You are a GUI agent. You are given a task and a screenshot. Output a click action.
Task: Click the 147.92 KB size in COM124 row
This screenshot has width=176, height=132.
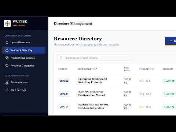(128, 94)
